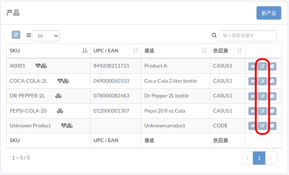This screenshot has width=289, height=175.
Task: Edit COCA-COLA-2L product
Action: (x=262, y=81)
